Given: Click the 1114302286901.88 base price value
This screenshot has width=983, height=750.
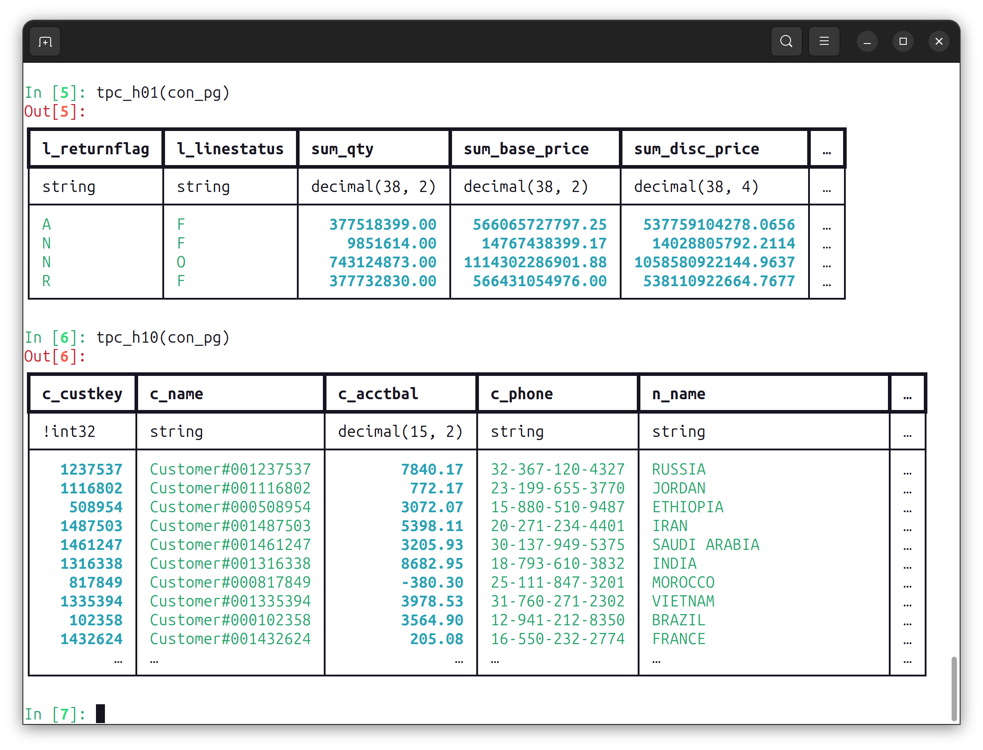Looking at the screenshot, I should (x=535, y=262).
